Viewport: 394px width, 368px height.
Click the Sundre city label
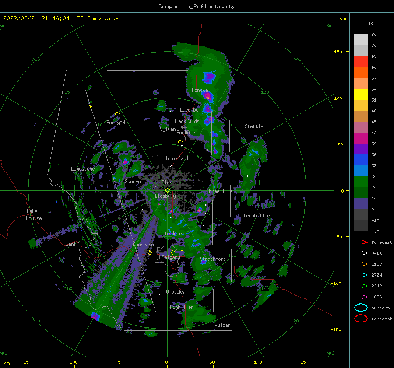133,181
